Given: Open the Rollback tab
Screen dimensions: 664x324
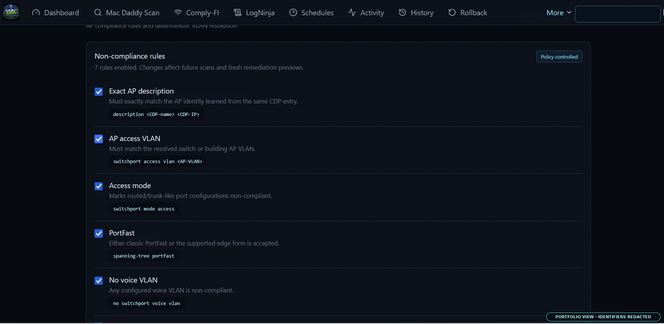Looking at the screenshot, I should pyautogui.click(x=468, y=13).
